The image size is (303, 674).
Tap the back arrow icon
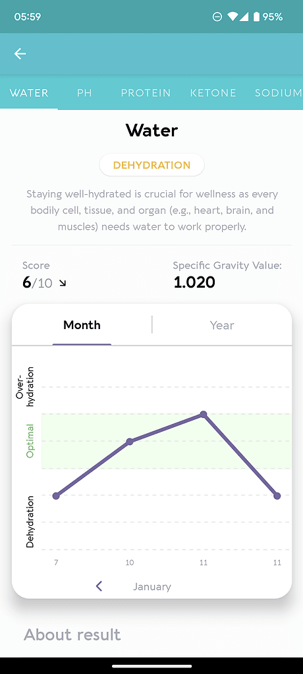(x=20, y=54)
